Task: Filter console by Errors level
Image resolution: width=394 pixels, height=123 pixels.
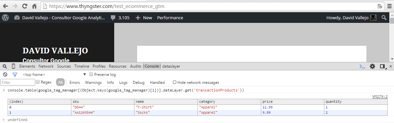Action: (x=75, y=82)
